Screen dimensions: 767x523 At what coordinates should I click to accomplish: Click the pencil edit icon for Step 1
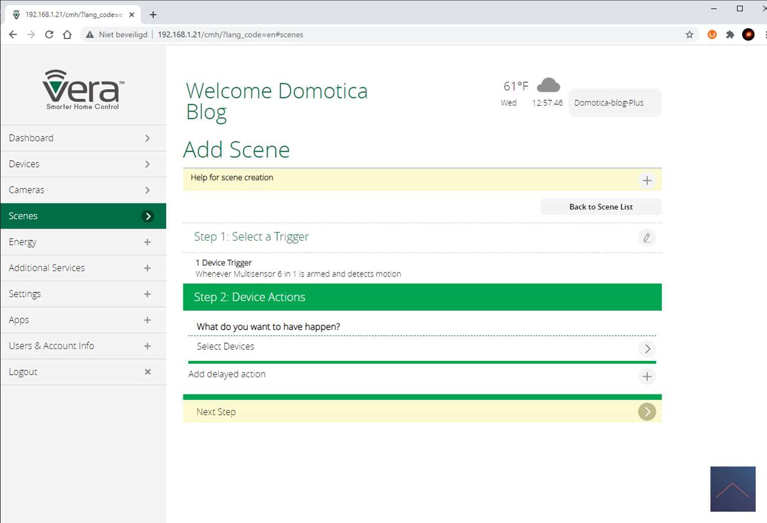point(647,238)
